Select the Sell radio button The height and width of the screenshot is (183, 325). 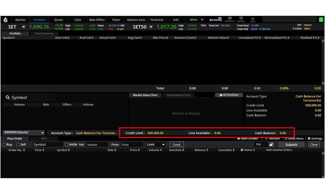coord(18,145)
